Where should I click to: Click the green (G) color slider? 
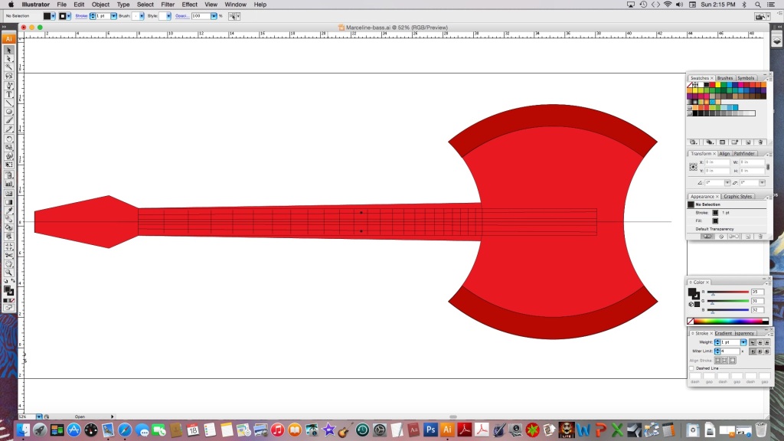728,301
